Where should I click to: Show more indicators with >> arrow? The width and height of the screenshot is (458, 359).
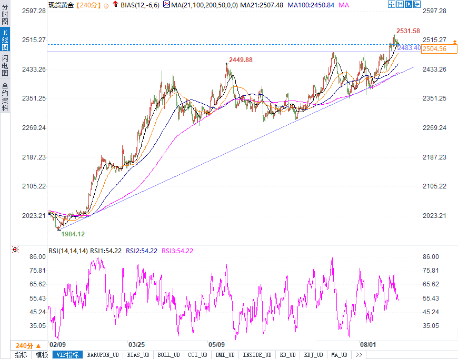point(359,355)
